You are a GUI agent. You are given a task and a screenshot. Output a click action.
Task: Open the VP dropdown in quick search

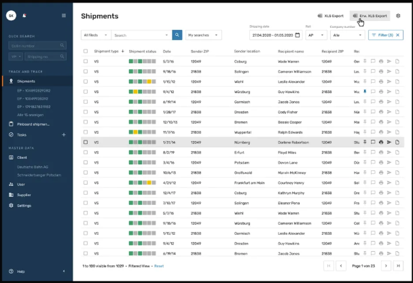coord(16,56)
